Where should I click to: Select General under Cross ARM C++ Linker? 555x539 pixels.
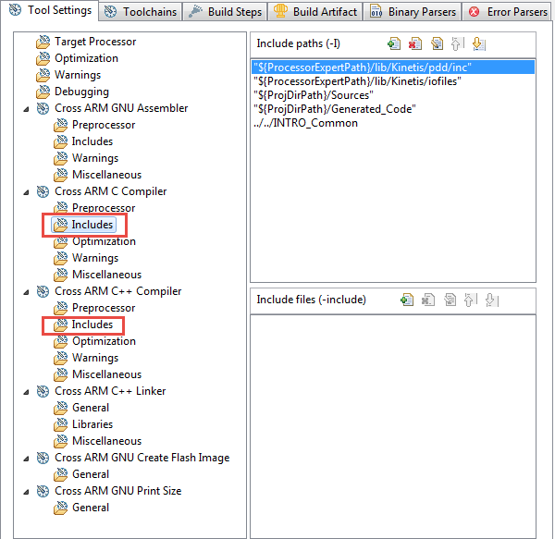click(91, 408)
